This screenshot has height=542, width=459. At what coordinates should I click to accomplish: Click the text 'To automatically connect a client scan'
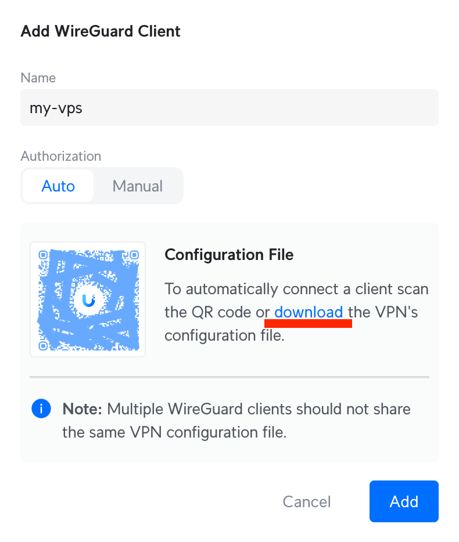point(296,288)
